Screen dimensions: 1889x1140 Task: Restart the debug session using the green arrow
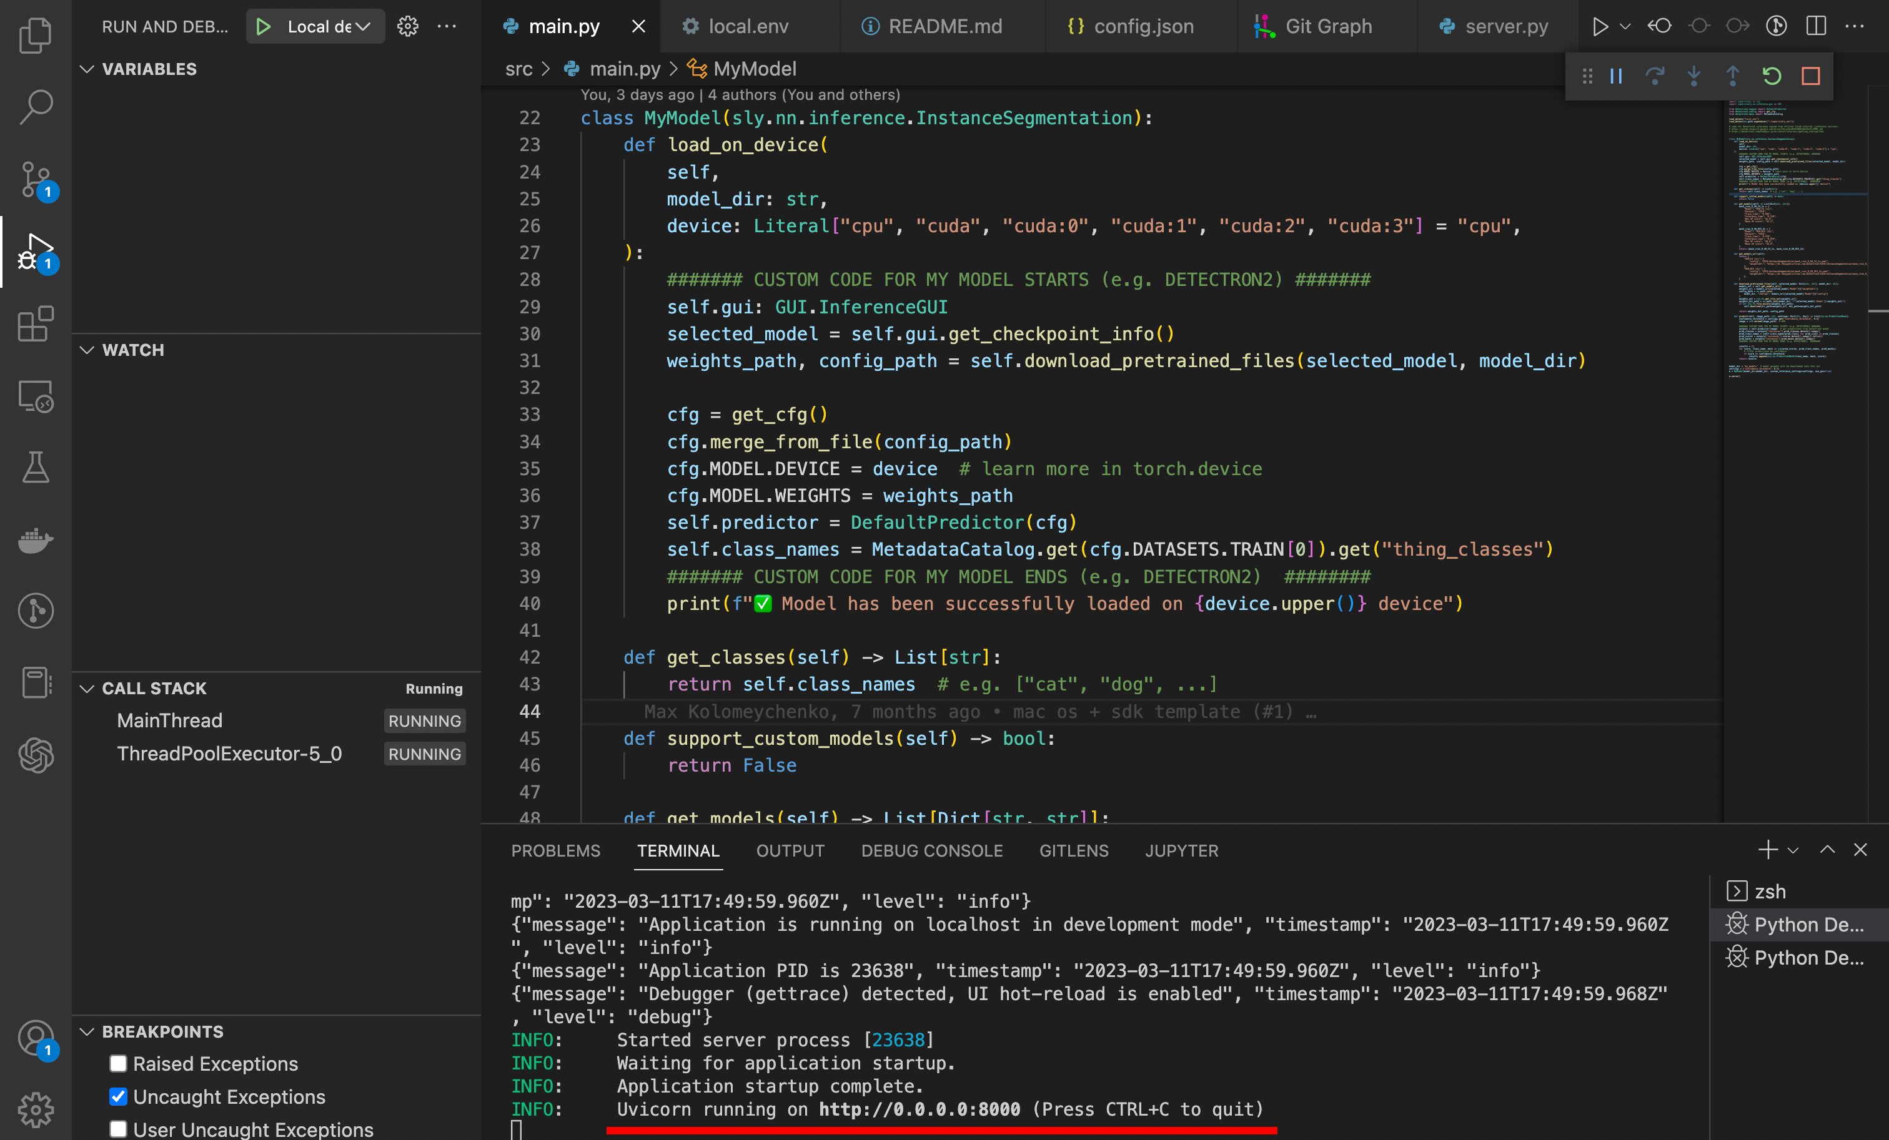pos(1771,76)
